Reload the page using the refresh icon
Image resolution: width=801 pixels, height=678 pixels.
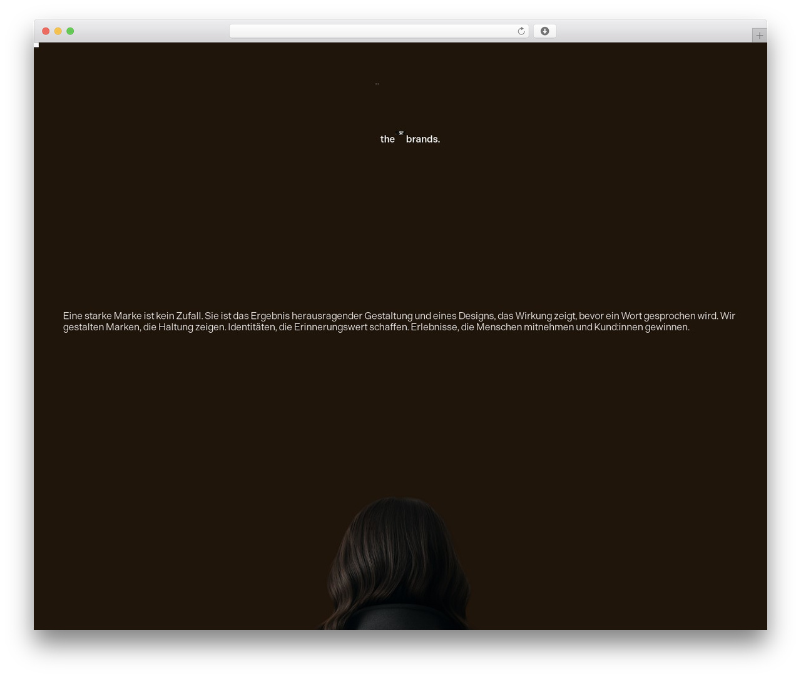[x=521, y=31]
